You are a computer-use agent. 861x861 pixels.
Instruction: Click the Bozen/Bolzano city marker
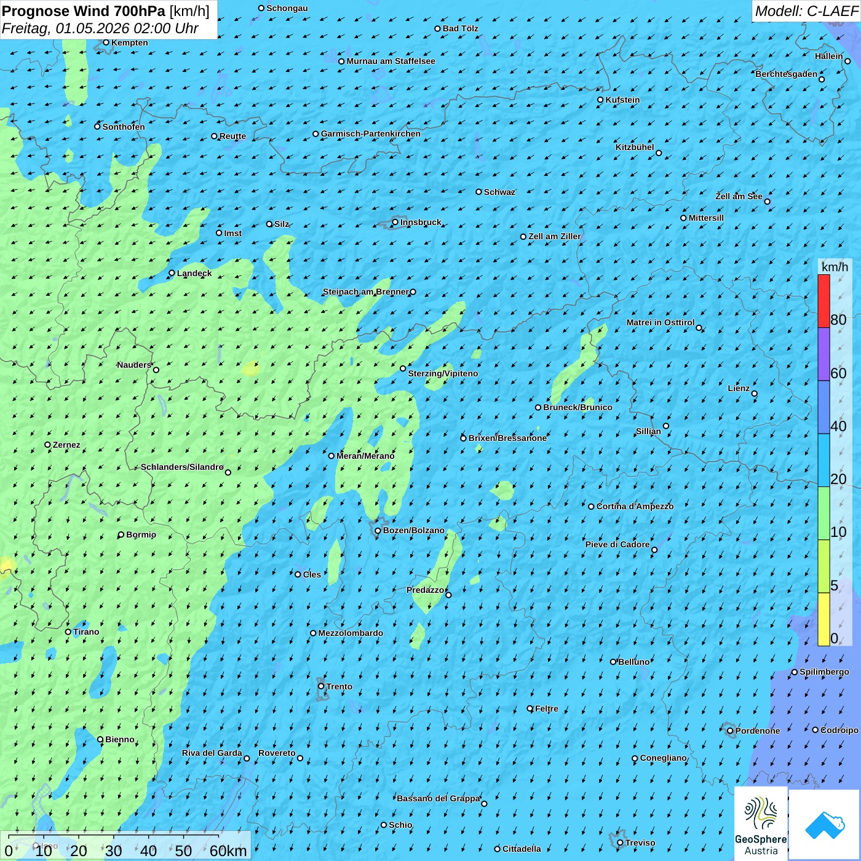point(378,530)
